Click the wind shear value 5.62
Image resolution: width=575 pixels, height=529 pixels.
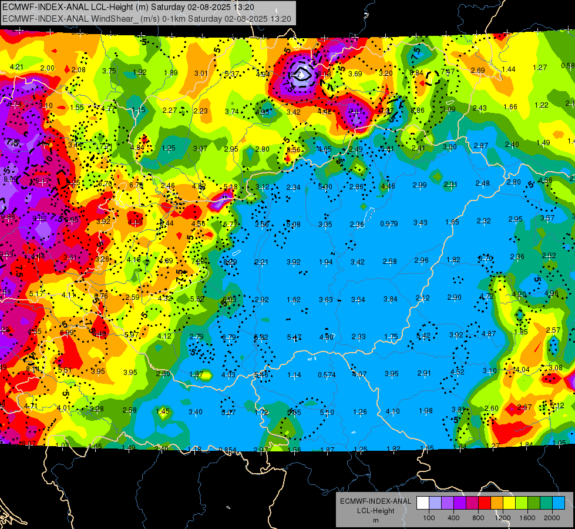(197, 299)
